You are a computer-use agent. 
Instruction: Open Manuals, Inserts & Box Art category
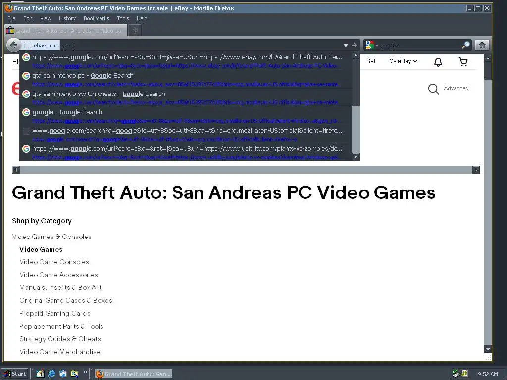click(60, 287)
